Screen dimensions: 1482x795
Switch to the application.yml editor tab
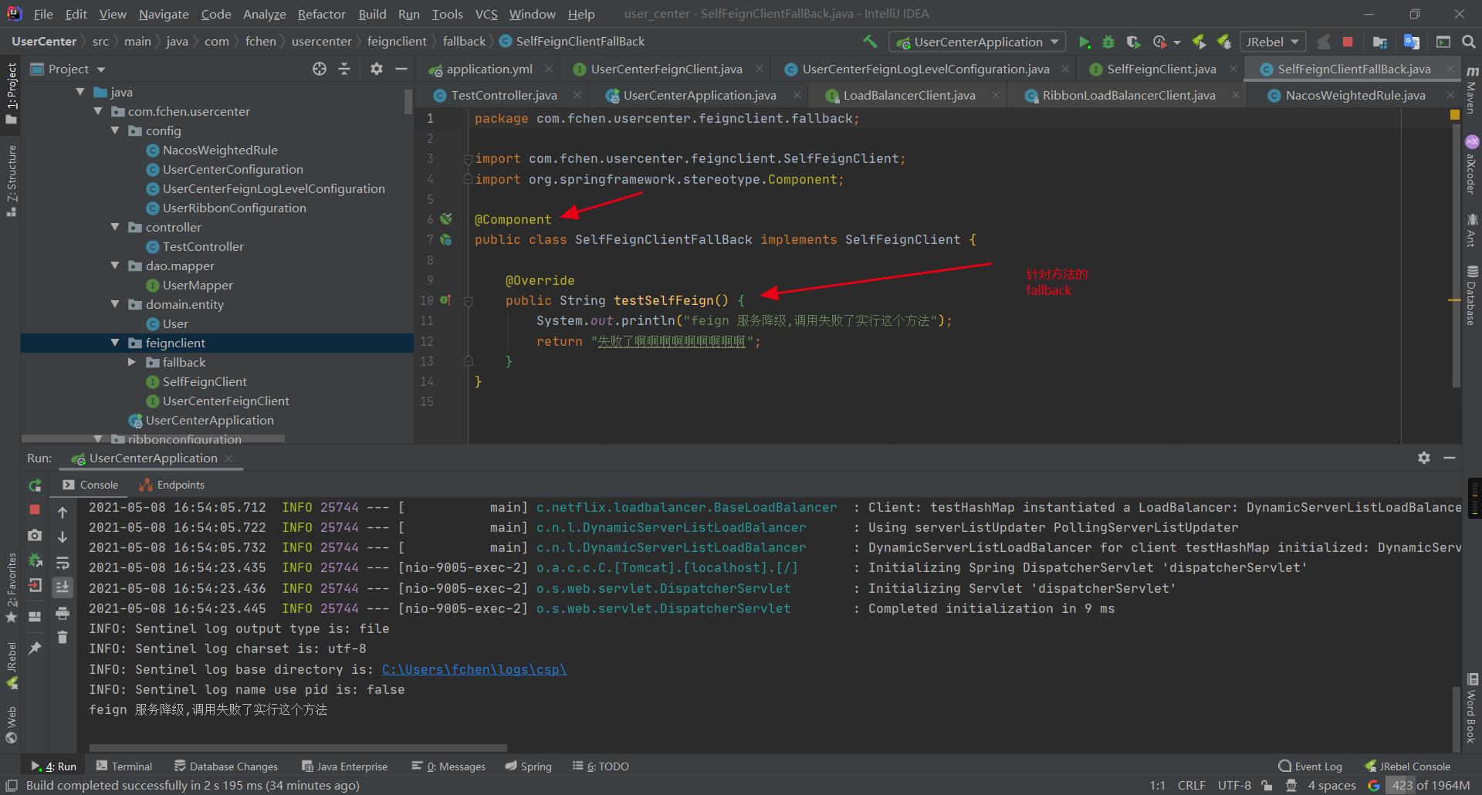coord(489,69)
